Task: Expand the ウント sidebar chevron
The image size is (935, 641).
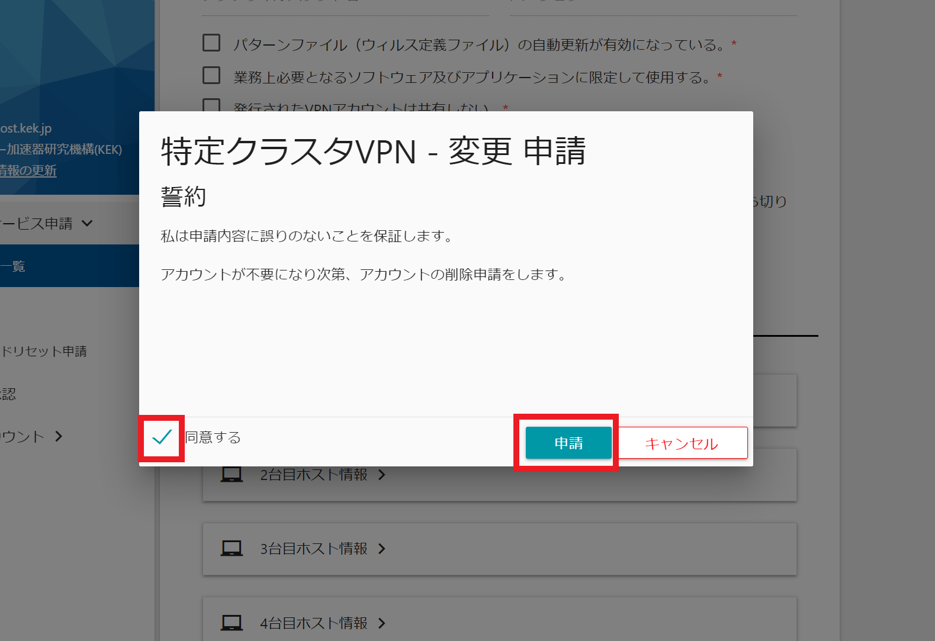Action: click(x=59, y=436)
